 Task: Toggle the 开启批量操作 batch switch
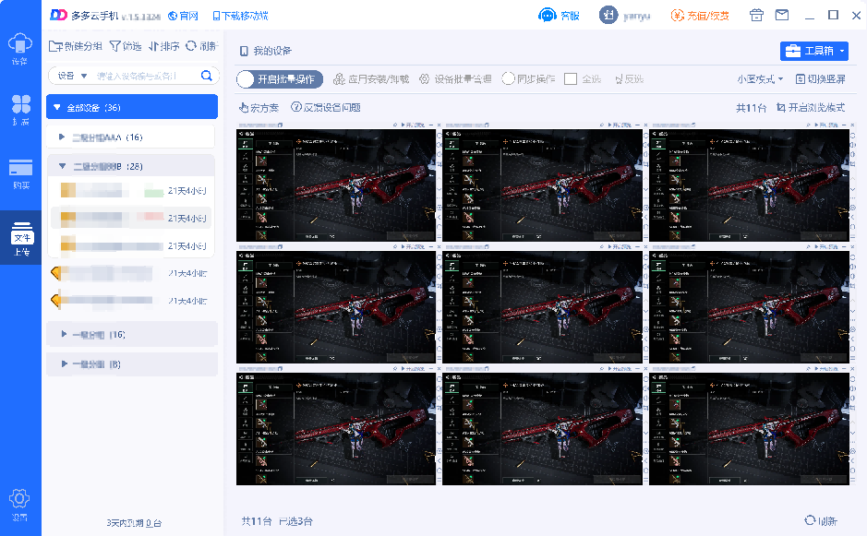click(x=279, y=79)
